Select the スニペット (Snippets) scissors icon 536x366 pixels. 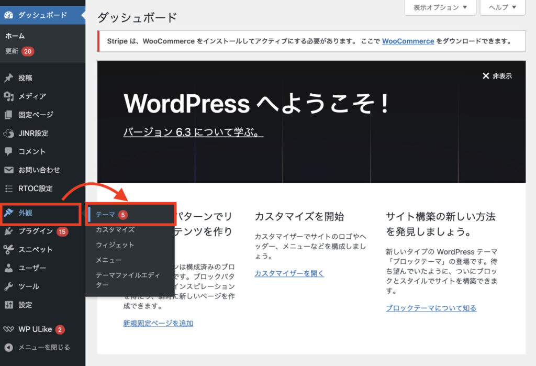point(9,250)
